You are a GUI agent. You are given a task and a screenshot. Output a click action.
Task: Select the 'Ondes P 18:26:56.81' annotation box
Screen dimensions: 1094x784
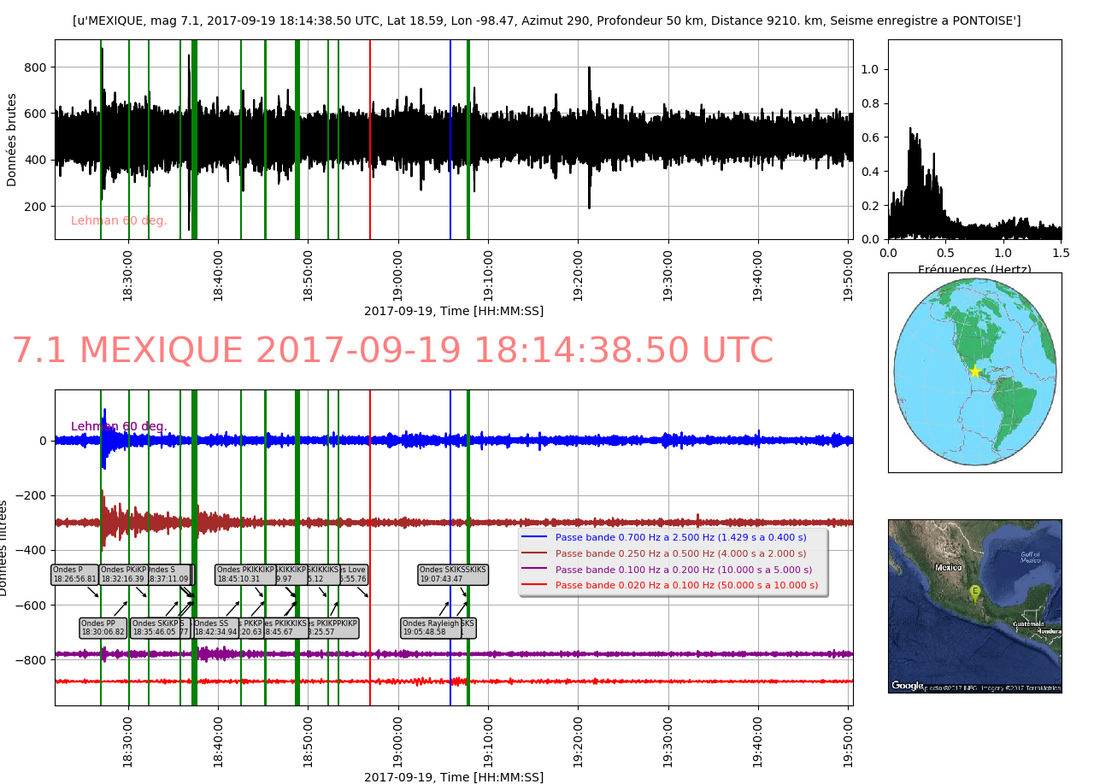click(x=74, y=575)
